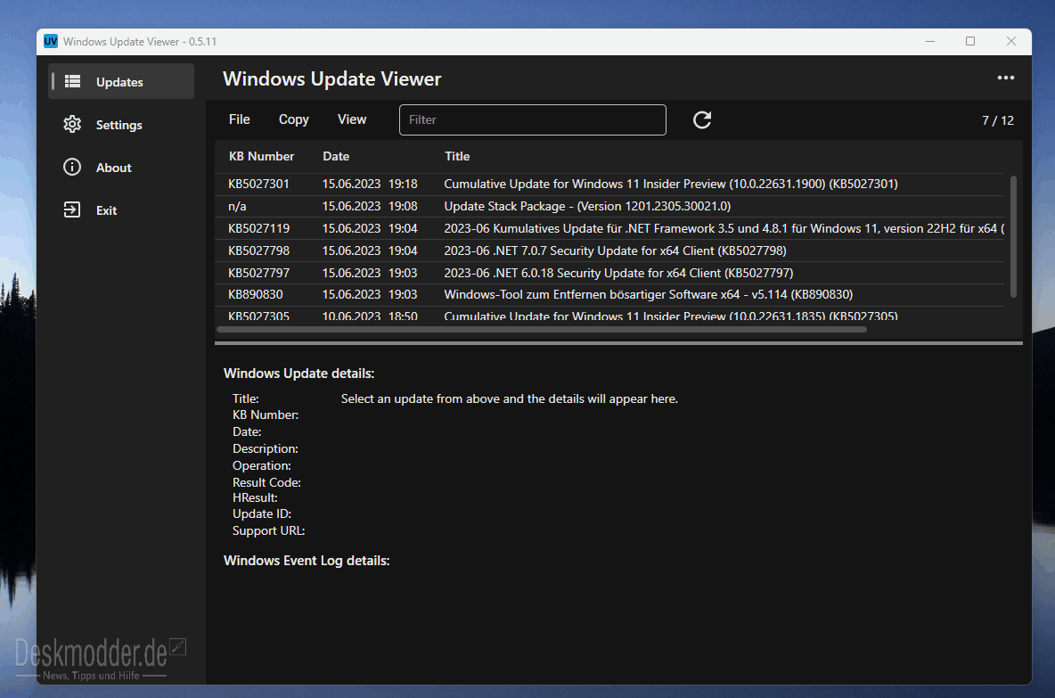Click the UV app icon in title bar
Viewport: 1055px width, 698px height.
[51, 41]
